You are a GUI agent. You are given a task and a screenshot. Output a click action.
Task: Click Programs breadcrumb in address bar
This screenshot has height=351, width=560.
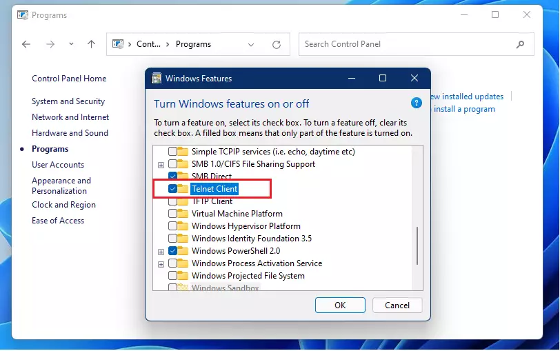click(x=193, y=44)
